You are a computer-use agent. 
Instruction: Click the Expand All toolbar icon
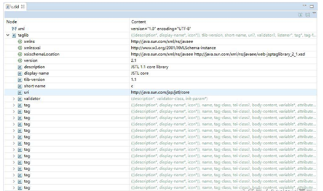coord(301,15)
